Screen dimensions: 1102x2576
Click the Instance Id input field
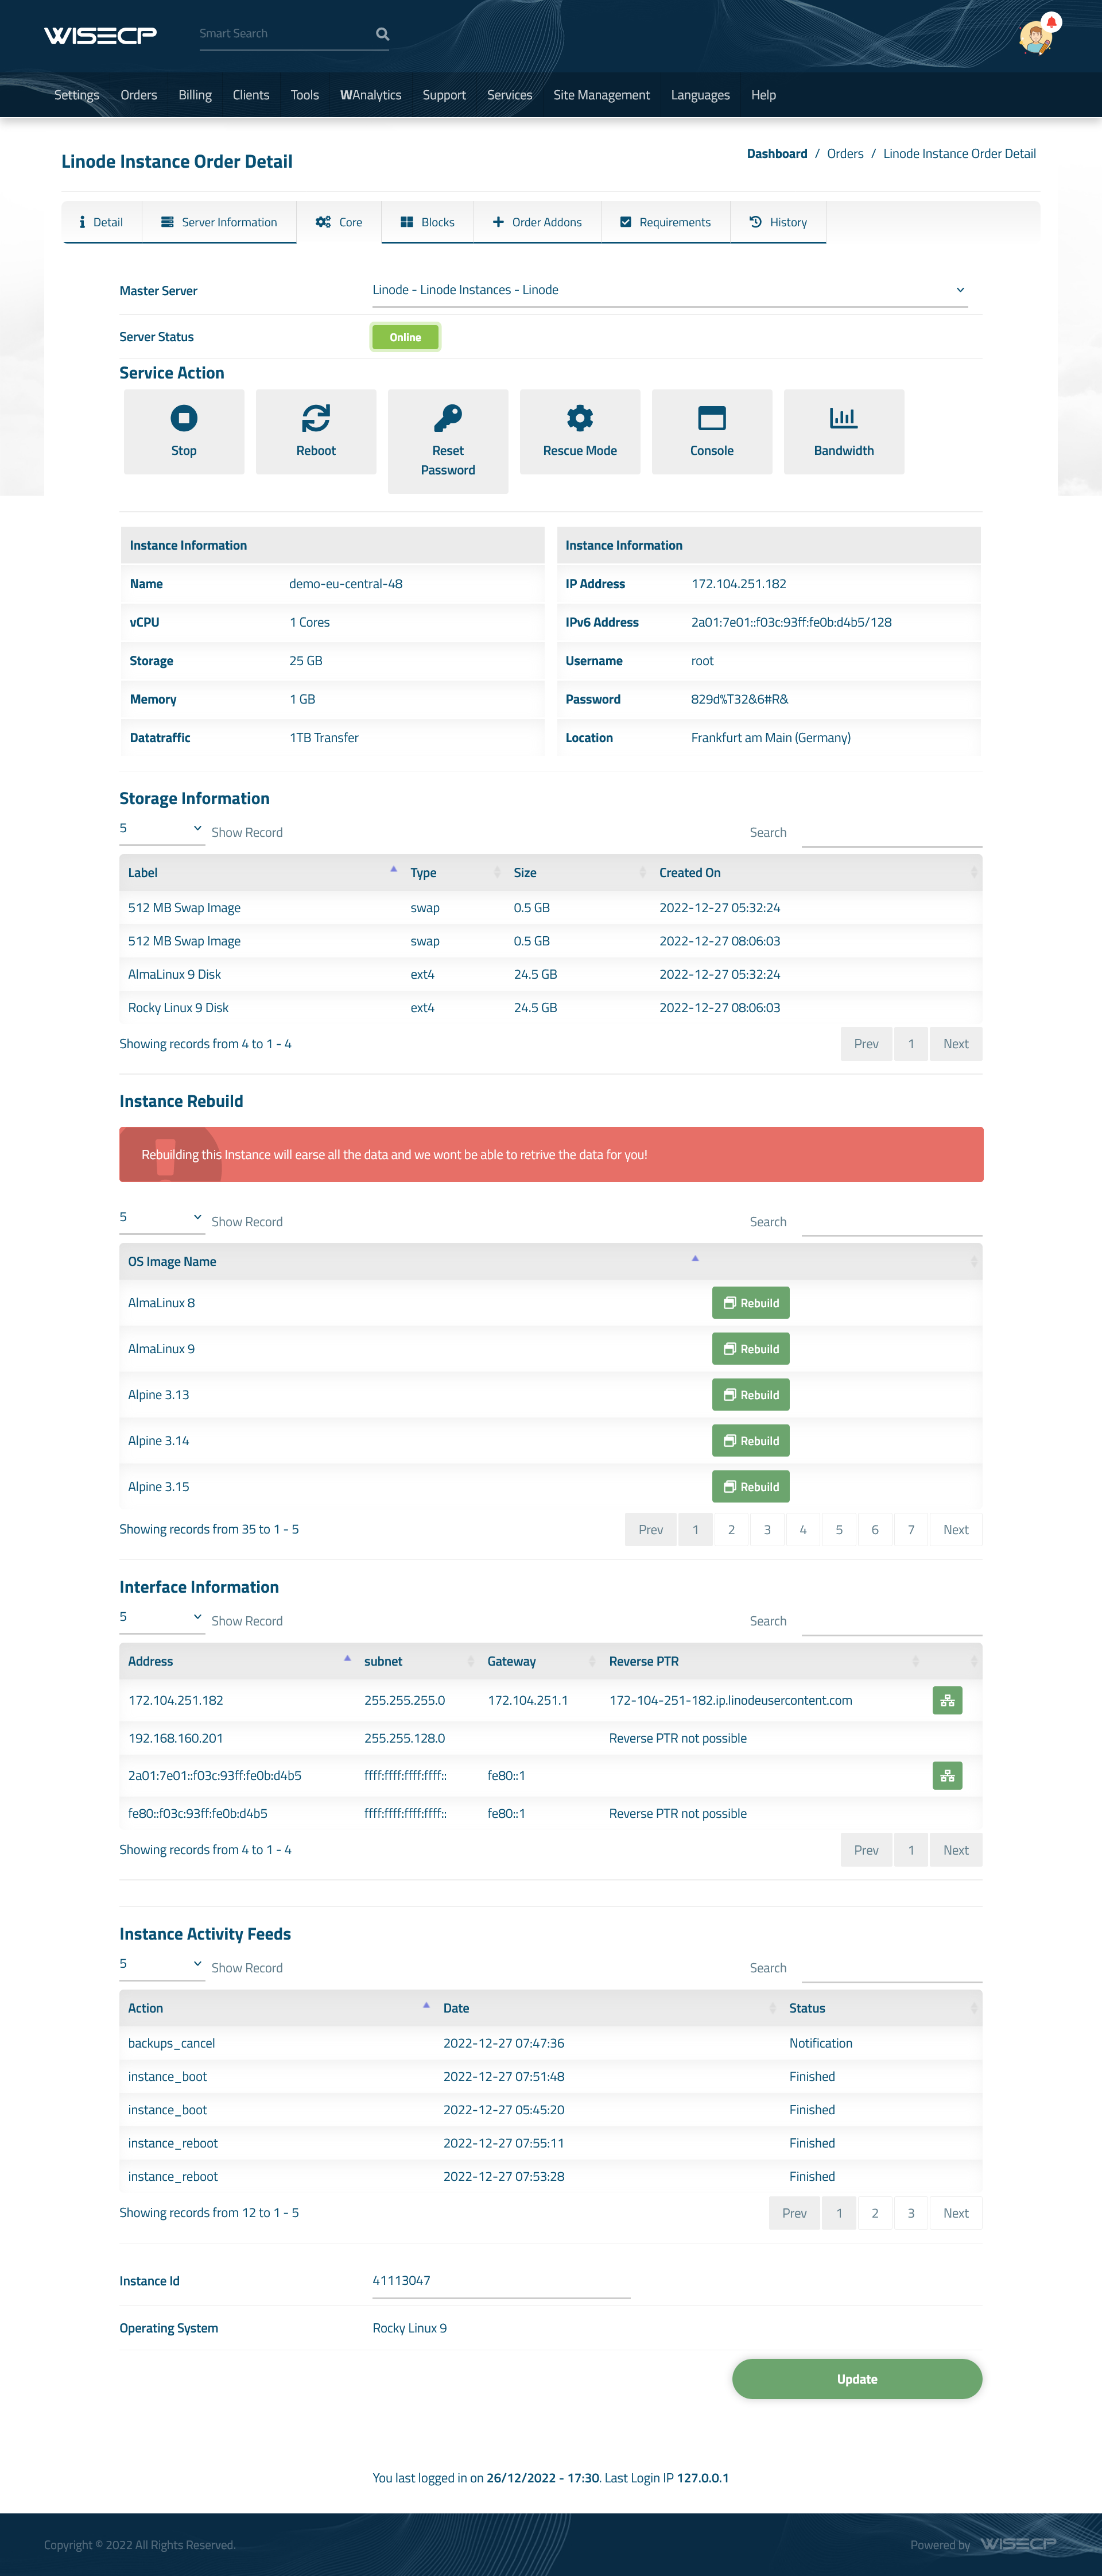pos(500,2281)
